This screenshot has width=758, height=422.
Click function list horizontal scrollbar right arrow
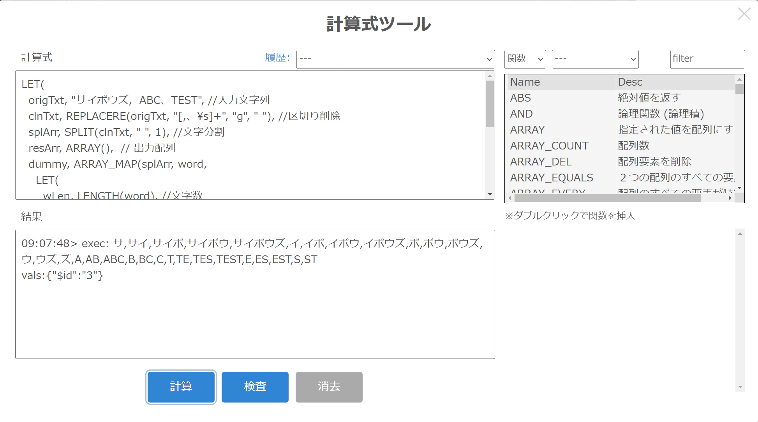pyautogui.click(x=730, y=198)
